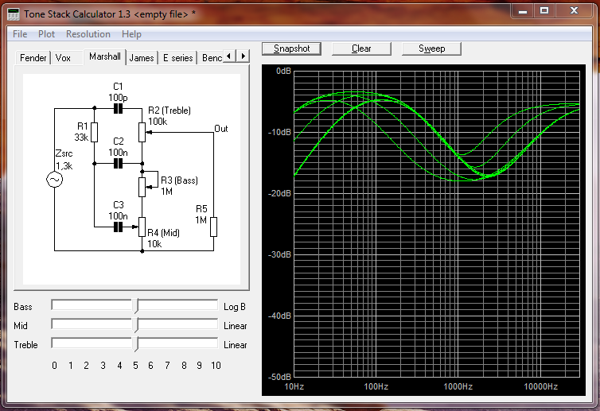Open the Resolution menu
This screenshot has width=600, height=411.
[x=88, y=34]
